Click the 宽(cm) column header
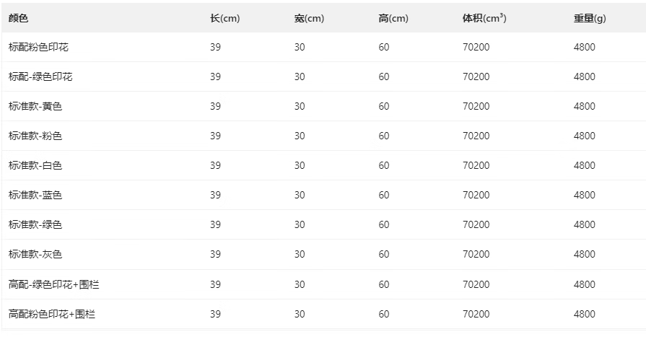The width and height of the screenshot is (646, 337). tap(309, 18)
